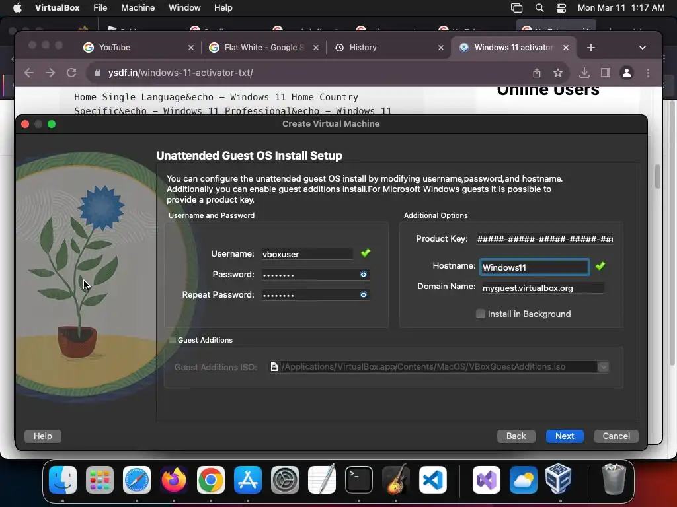This screenshot has height=507, width=677.
Task: Click the share icon in address bar
Action: click(537, 73)
